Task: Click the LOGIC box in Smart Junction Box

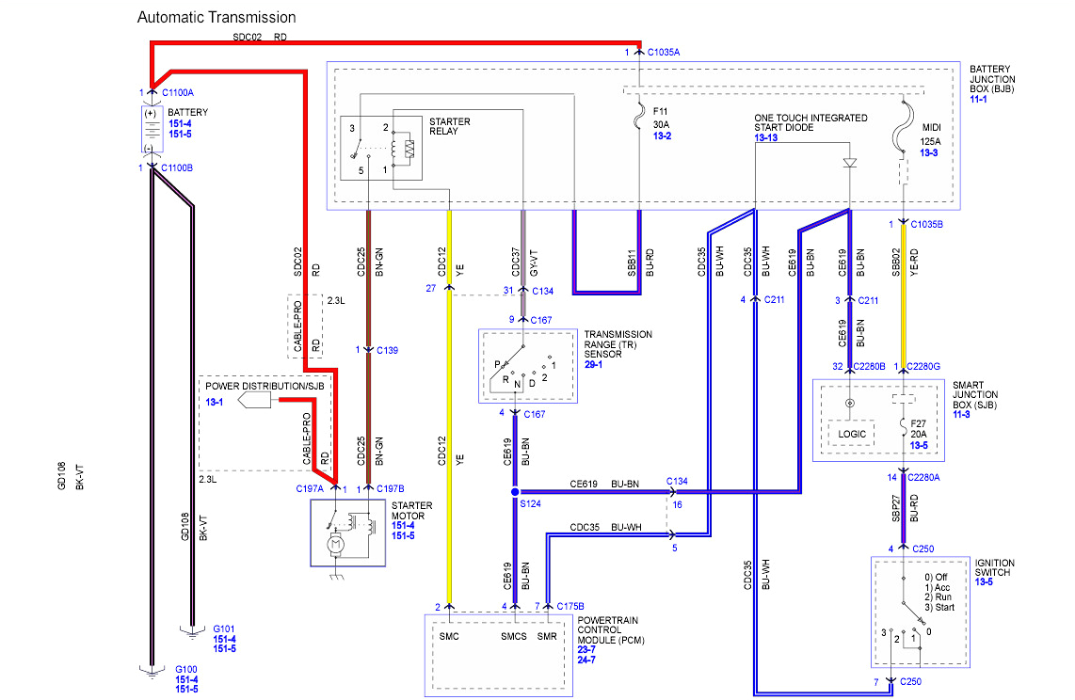Action: [x=851, y=434]
